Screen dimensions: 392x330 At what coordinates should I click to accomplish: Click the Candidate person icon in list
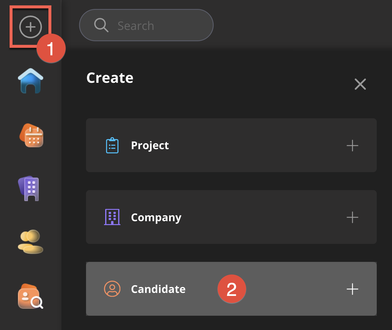click(112, 289)
